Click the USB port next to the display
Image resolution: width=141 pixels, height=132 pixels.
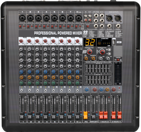click(114, 42)
